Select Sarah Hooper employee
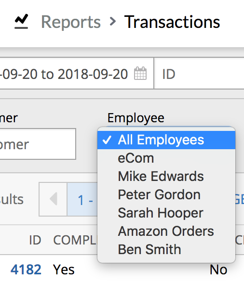Viewport: 244px width, 283px height. 166,213
